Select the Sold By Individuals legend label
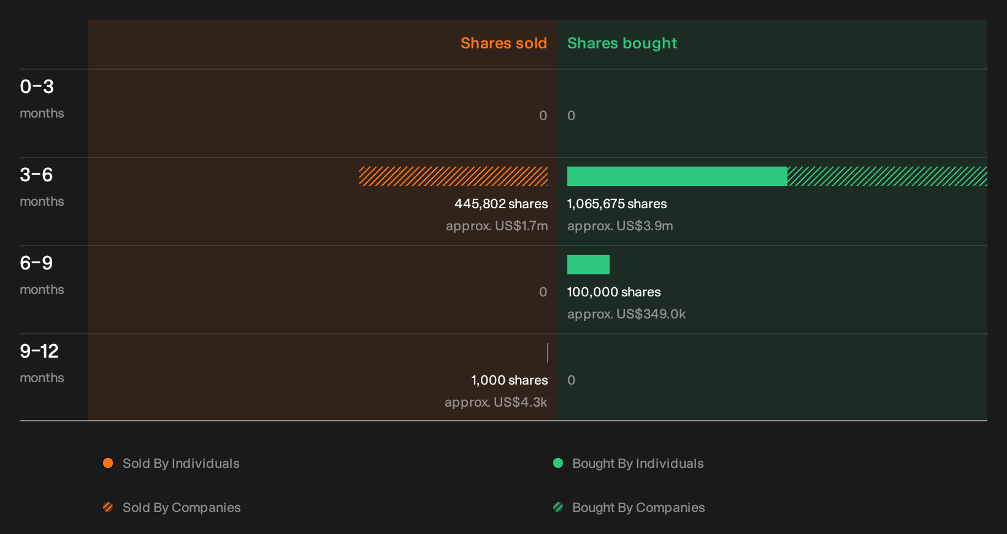This screenshot has width=1007, height=534. 181,464
